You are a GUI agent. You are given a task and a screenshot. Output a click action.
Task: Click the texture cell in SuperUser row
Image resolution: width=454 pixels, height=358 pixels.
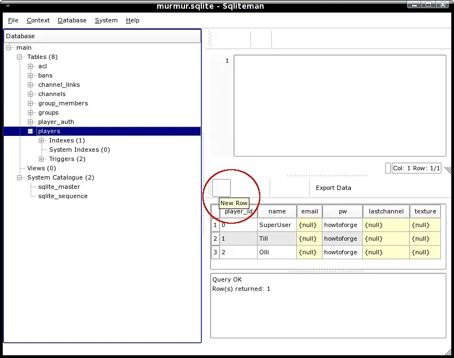(425, 225)
